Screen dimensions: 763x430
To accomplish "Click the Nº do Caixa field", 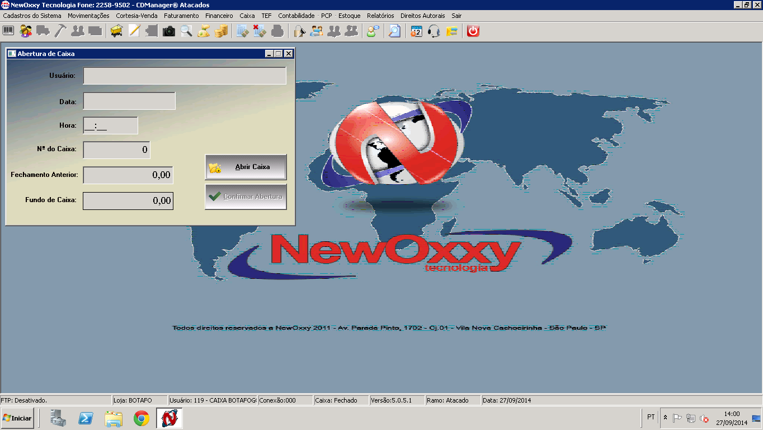I will point(116,150).
